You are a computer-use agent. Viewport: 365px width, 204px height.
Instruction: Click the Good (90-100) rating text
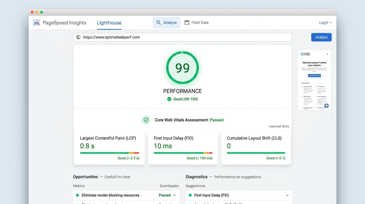[186, 99]
